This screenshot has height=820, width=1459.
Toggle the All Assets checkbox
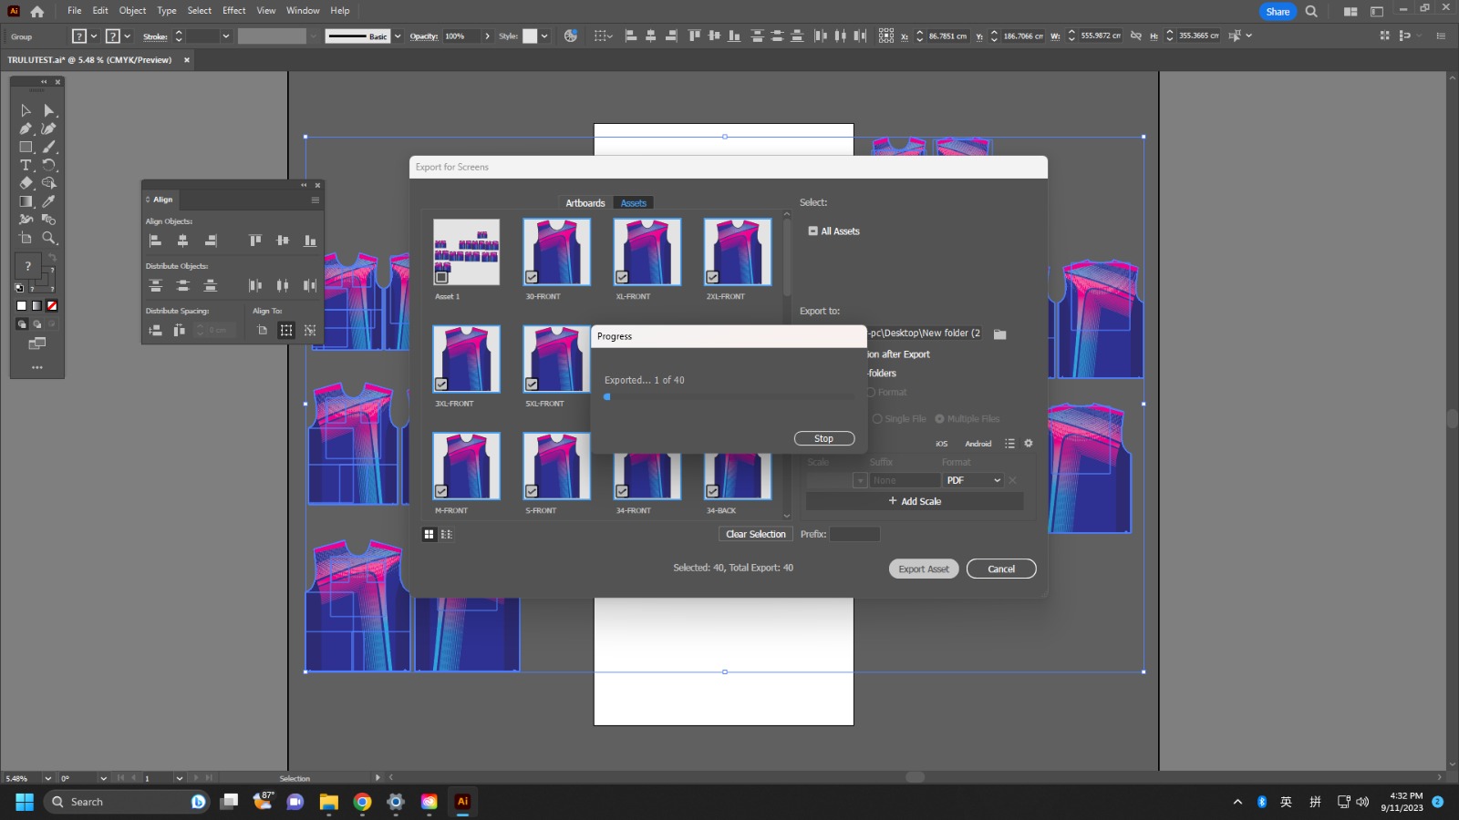coord(812,231)
